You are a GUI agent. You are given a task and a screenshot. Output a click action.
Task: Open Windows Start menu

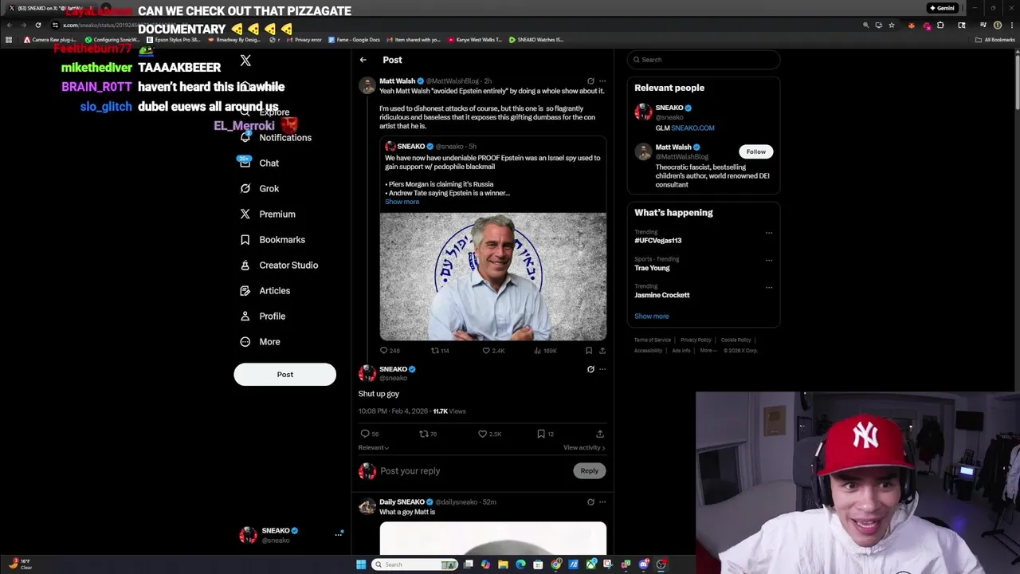(x=361, y=564)
